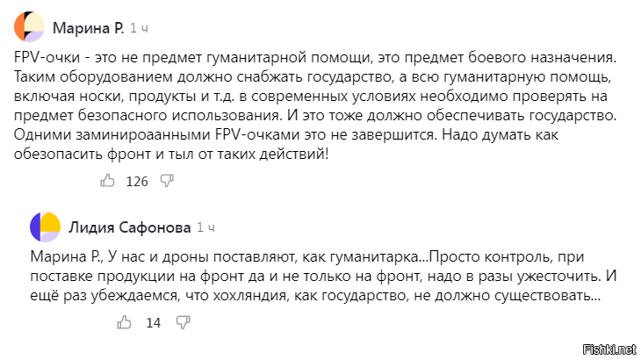Click the Fishki.net watermark logo

tap(609, 349)
